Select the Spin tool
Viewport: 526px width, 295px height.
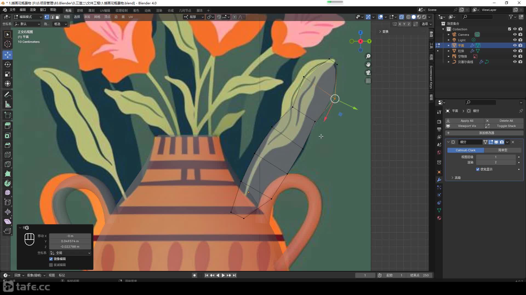tap(8, 183)
